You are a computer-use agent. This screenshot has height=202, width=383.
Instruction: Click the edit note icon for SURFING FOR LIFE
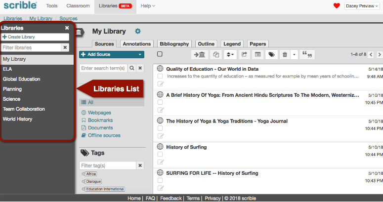[x=161, y=188]
